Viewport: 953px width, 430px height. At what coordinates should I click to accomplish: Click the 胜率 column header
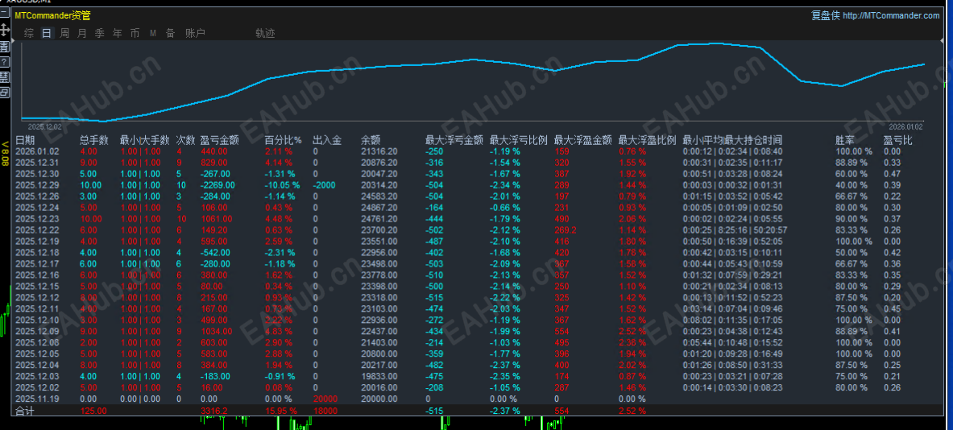point(845,140)
